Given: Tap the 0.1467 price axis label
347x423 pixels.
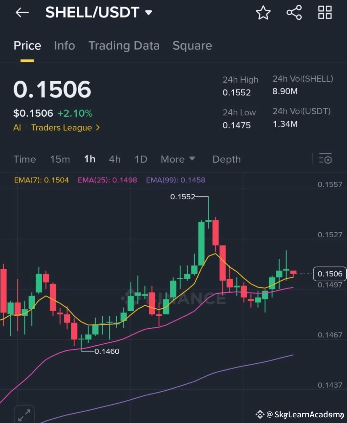Looking at the screenshot, I should (330, 335).
